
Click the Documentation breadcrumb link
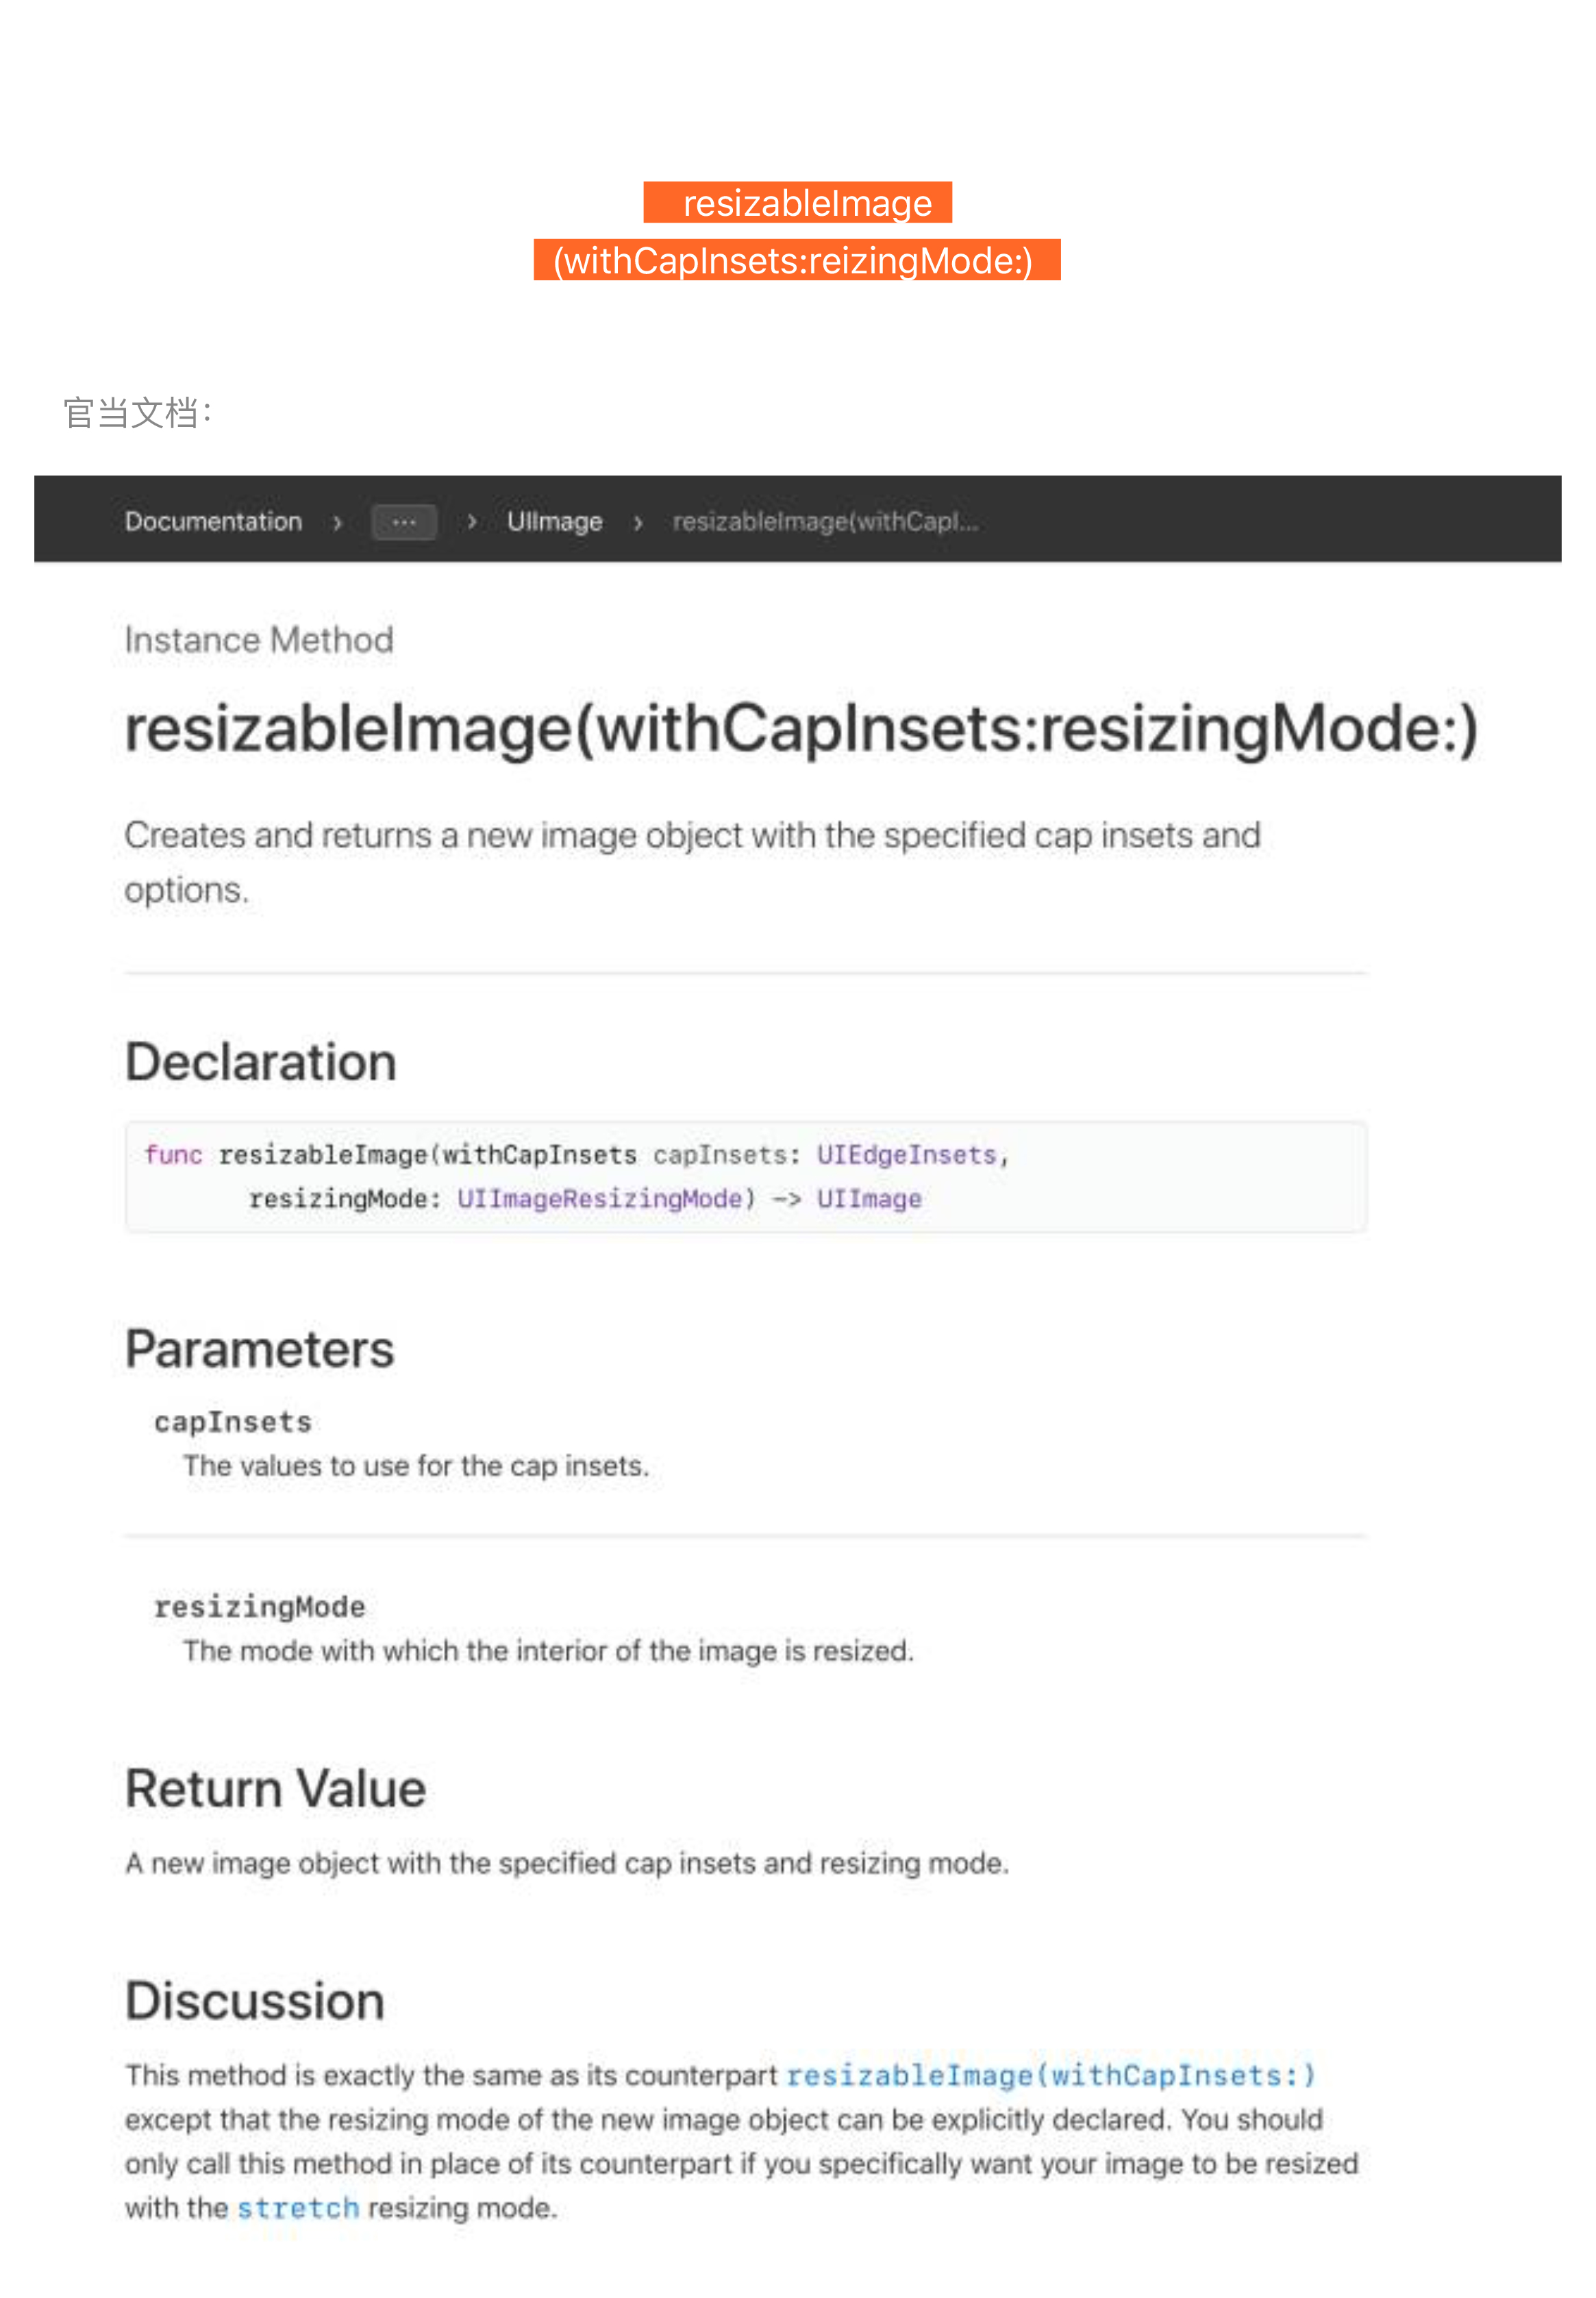coord(213,521)
